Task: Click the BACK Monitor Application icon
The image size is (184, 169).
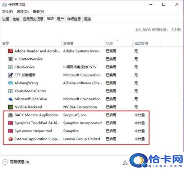Action: pyautogui.click(x=10, y=115)
